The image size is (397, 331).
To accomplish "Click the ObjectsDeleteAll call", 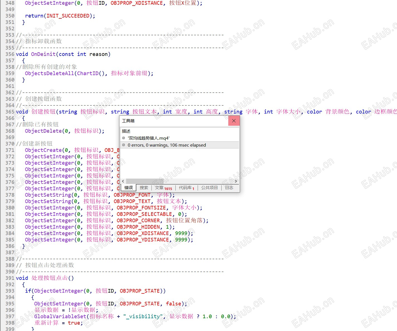I will pyautogui.click(x=50, y=73).
